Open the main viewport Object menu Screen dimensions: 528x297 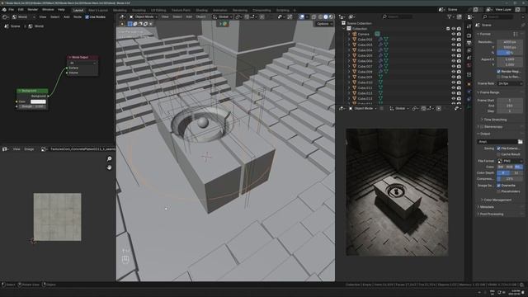click(200, 16)
